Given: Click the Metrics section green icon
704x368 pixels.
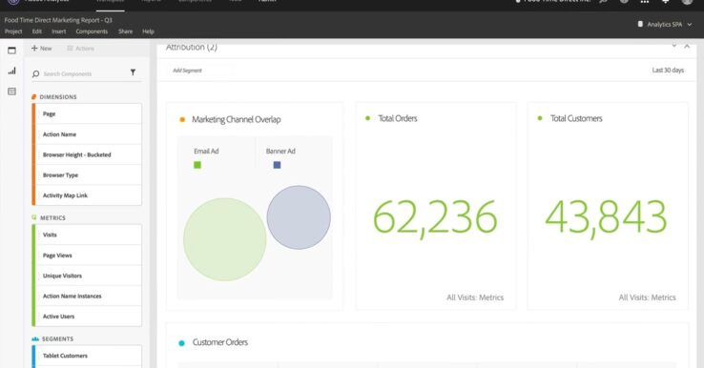Looking at the screenshot, I should point(33,217).
